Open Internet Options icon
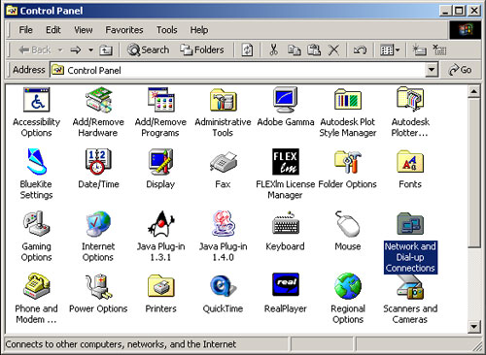The width and height of the screenshot is (486, 355). [98, 224]
